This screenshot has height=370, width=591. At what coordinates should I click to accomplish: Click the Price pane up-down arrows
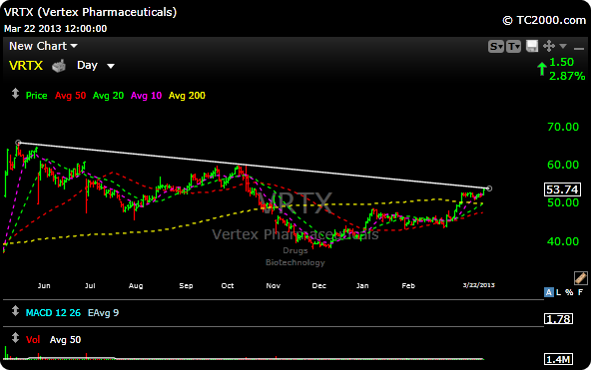pos(15,94)
